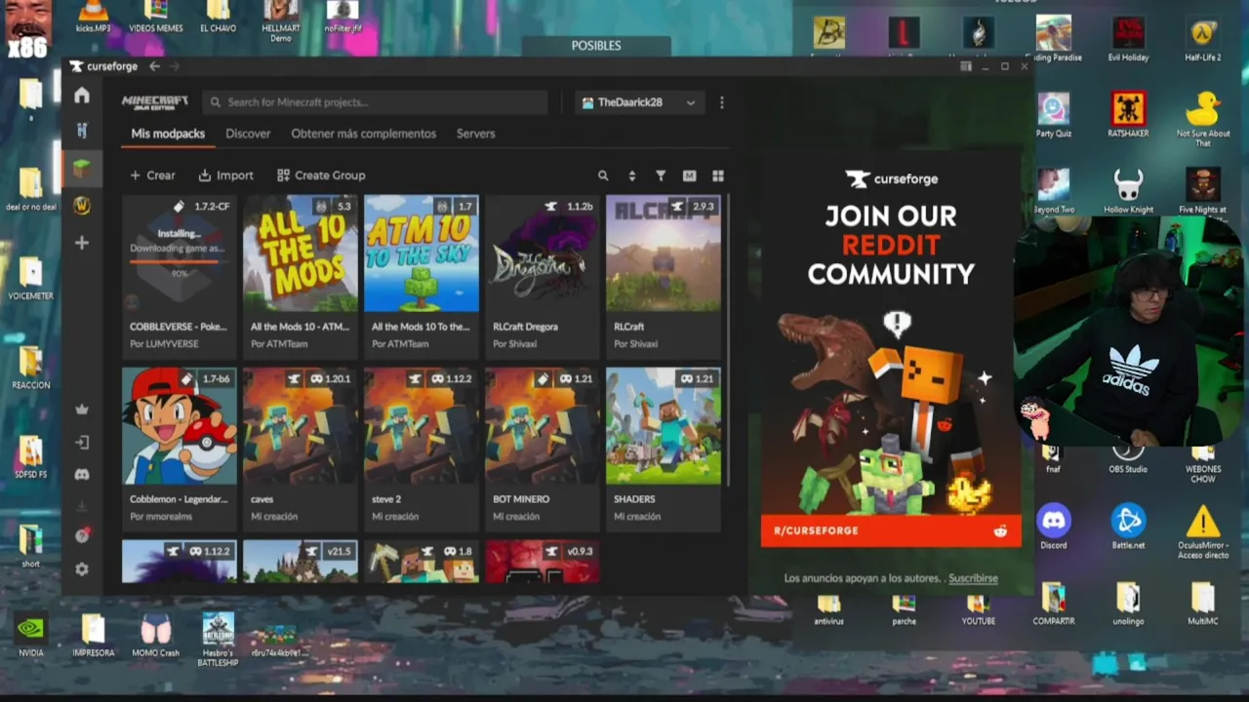The image size is (1249, 702).
Task: Click the Crear button
Action: [x=152, y=175]
